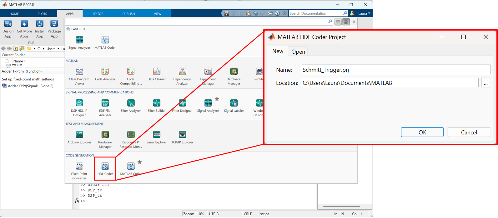The image size is (498, 218).
Task: Switch apps gallery to list view
Action: tap(338, 22)
